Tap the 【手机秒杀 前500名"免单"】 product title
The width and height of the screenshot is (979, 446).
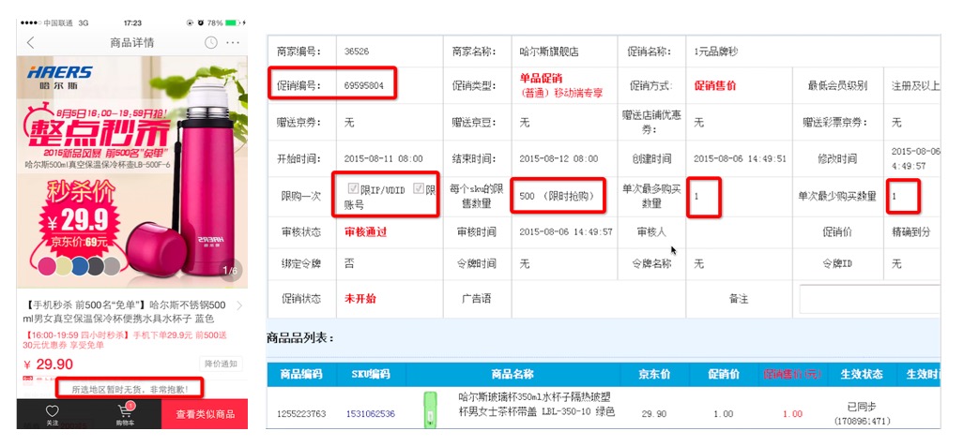(x=126, y=311)
